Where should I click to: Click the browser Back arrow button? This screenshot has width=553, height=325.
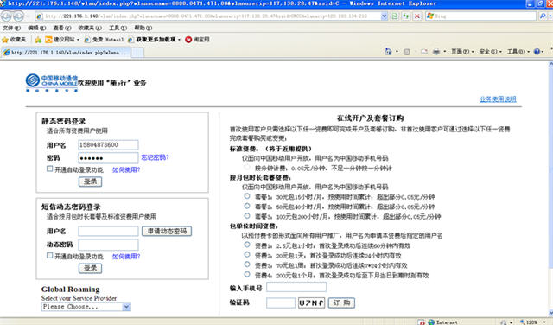[x=7, y=16]
